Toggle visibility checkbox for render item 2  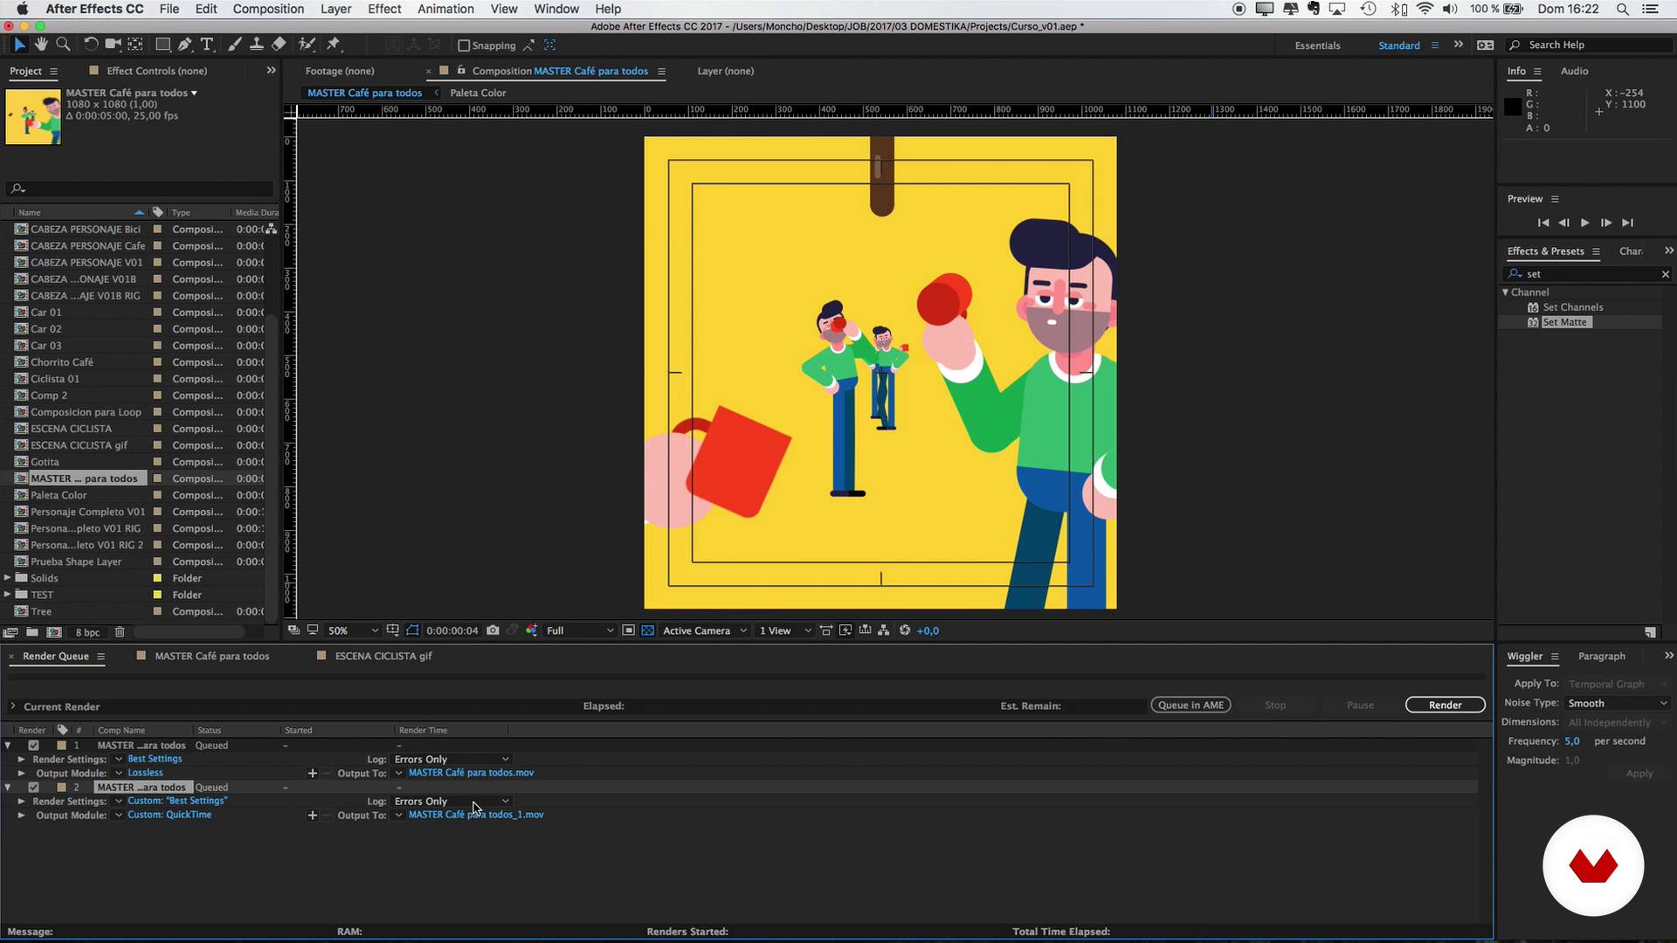[32, 787]
